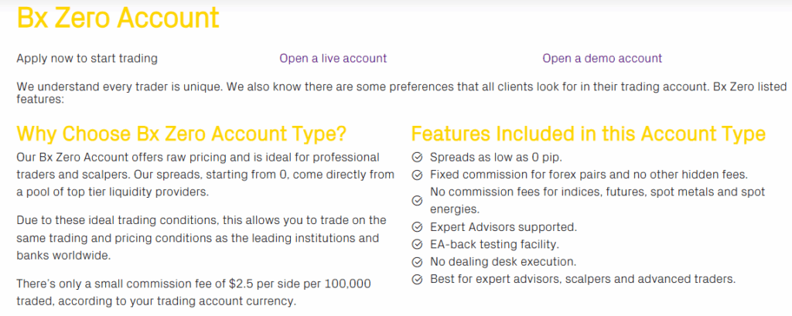The image size is (792, 316).
Task: Click the Expert Advisors supported list item
Action: (504, 227)
